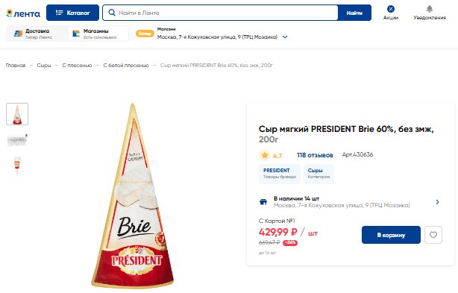Open the Акции promotions icon

pyautogui.click(x=391, y=9)
